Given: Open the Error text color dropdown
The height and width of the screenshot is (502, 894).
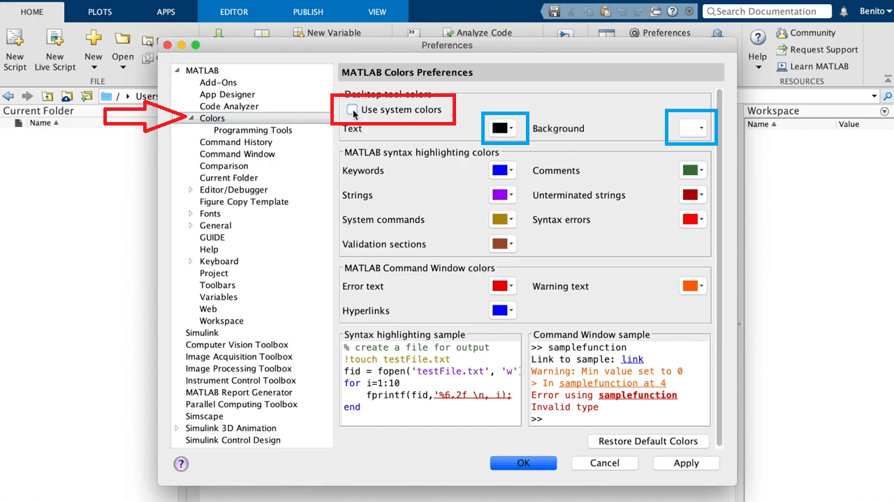Looking at the screenshot, I should coord(502,287).
